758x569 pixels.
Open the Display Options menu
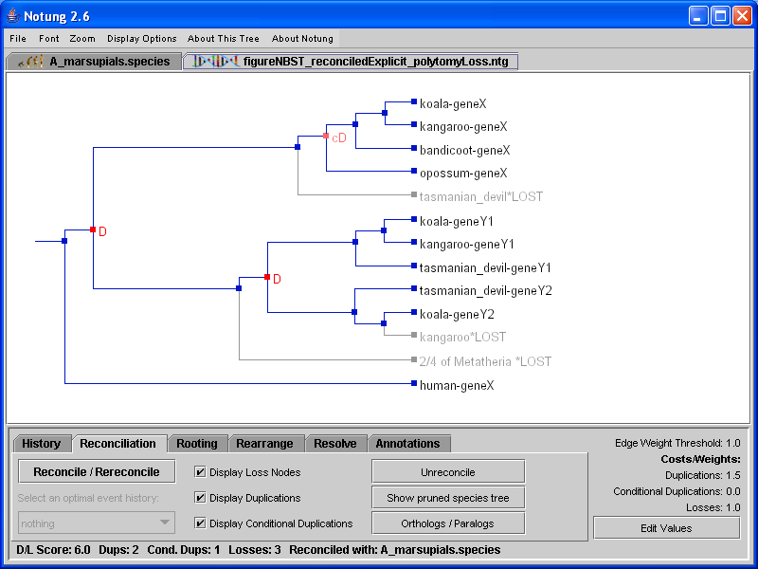click(141, 39)
